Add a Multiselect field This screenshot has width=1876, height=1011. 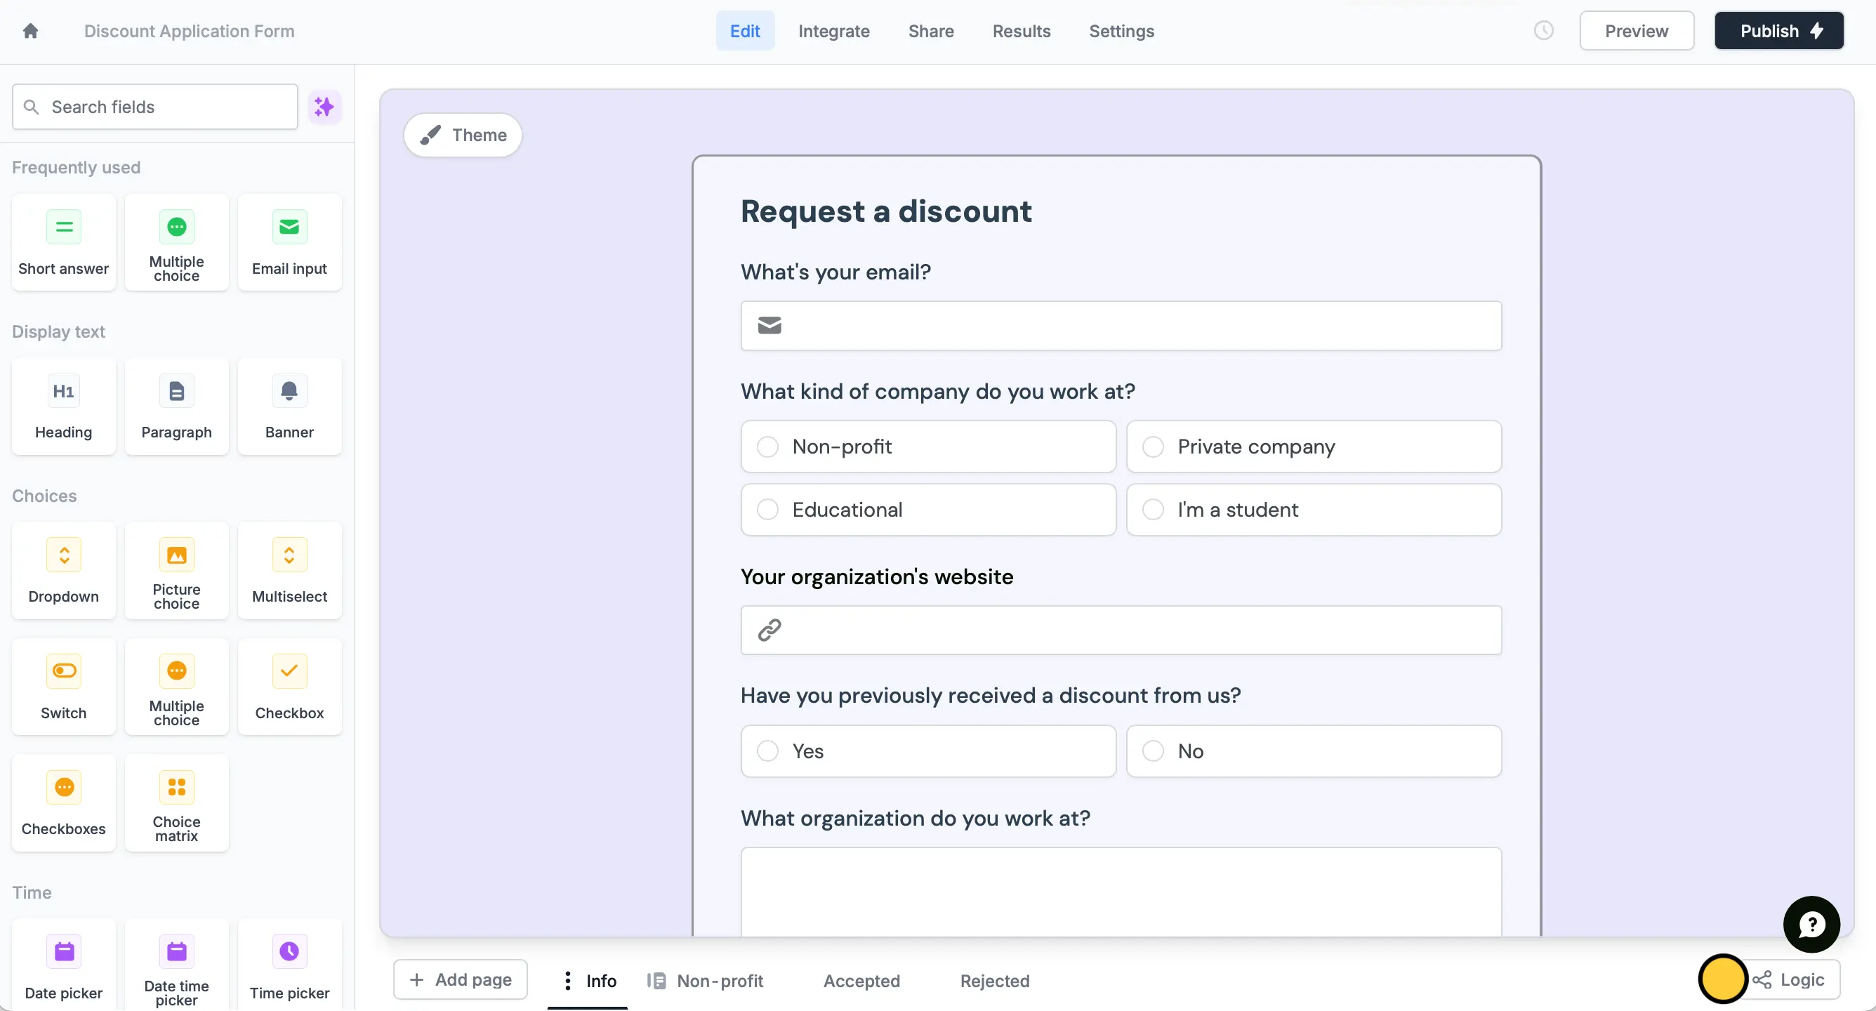pos(289,570)
